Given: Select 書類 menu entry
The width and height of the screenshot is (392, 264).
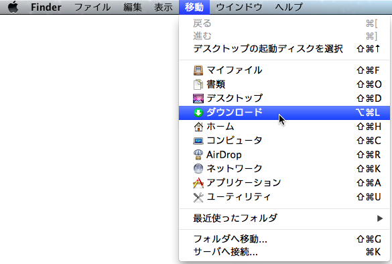Looking at the screenshot, I should [x=285, y=84].
